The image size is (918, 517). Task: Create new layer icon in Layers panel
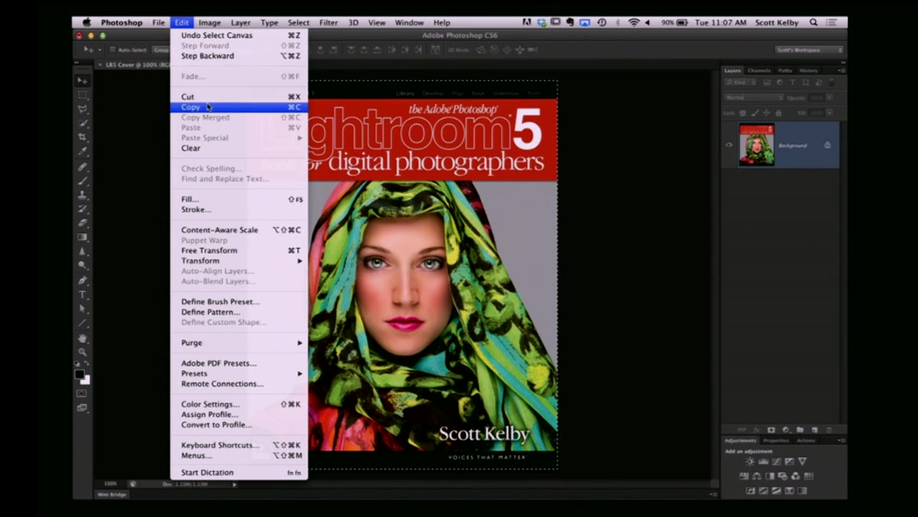coord(814,430)
